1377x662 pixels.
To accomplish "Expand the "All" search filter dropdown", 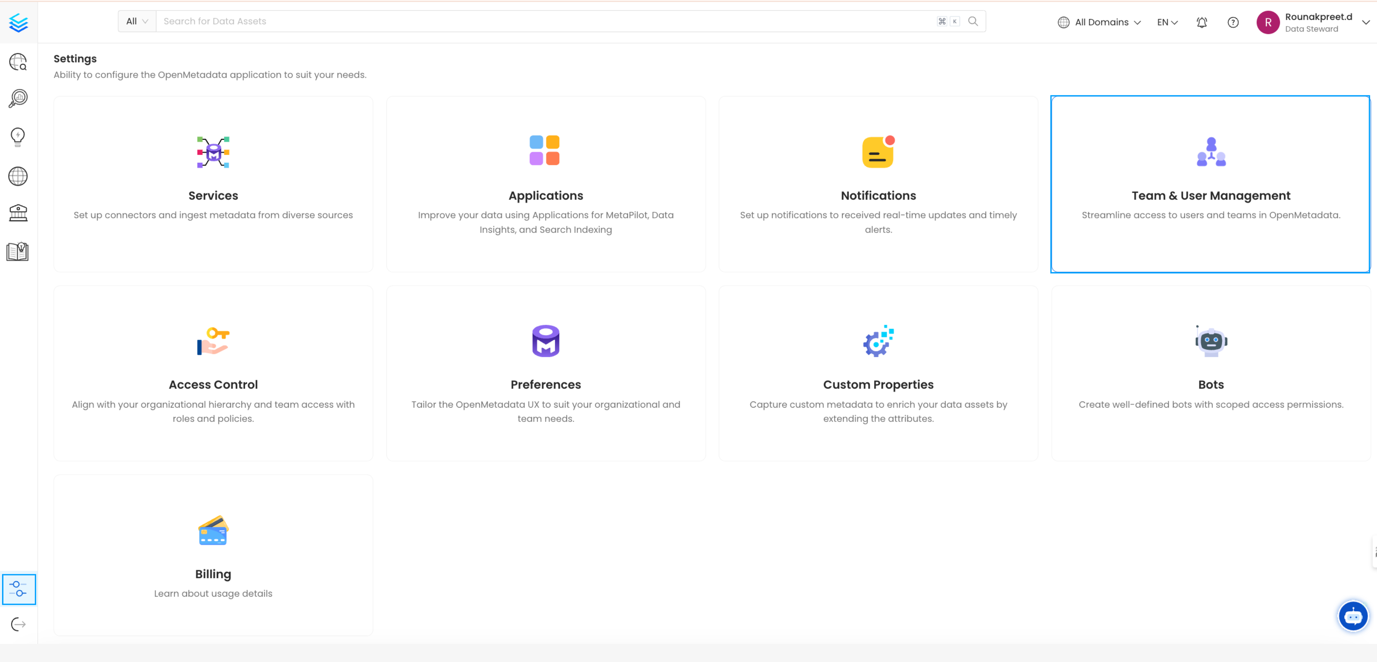I will [x=136, y=21].
